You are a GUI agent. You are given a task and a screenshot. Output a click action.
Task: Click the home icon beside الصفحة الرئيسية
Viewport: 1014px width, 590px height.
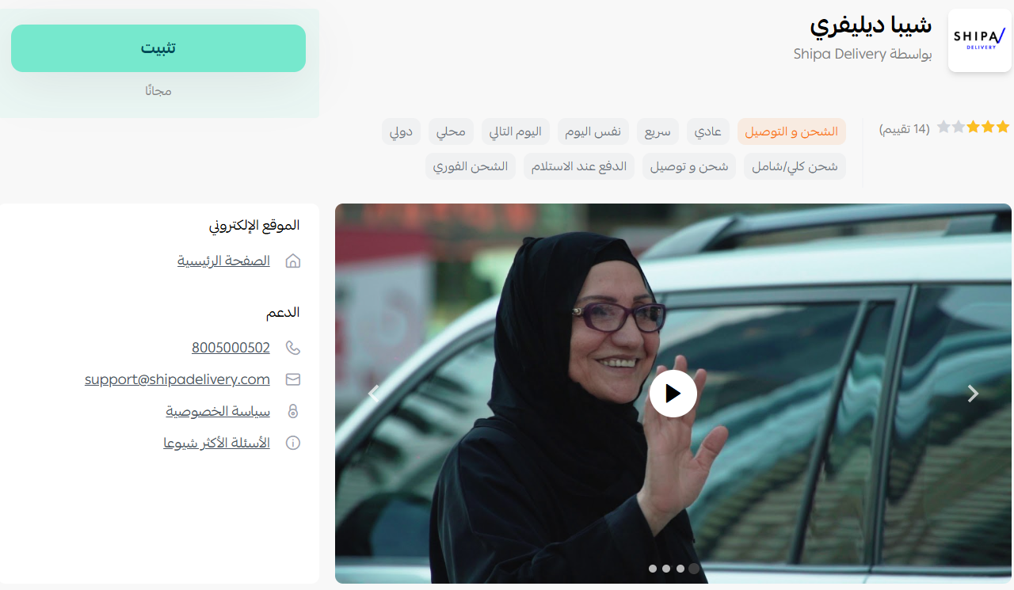point(293,261)
